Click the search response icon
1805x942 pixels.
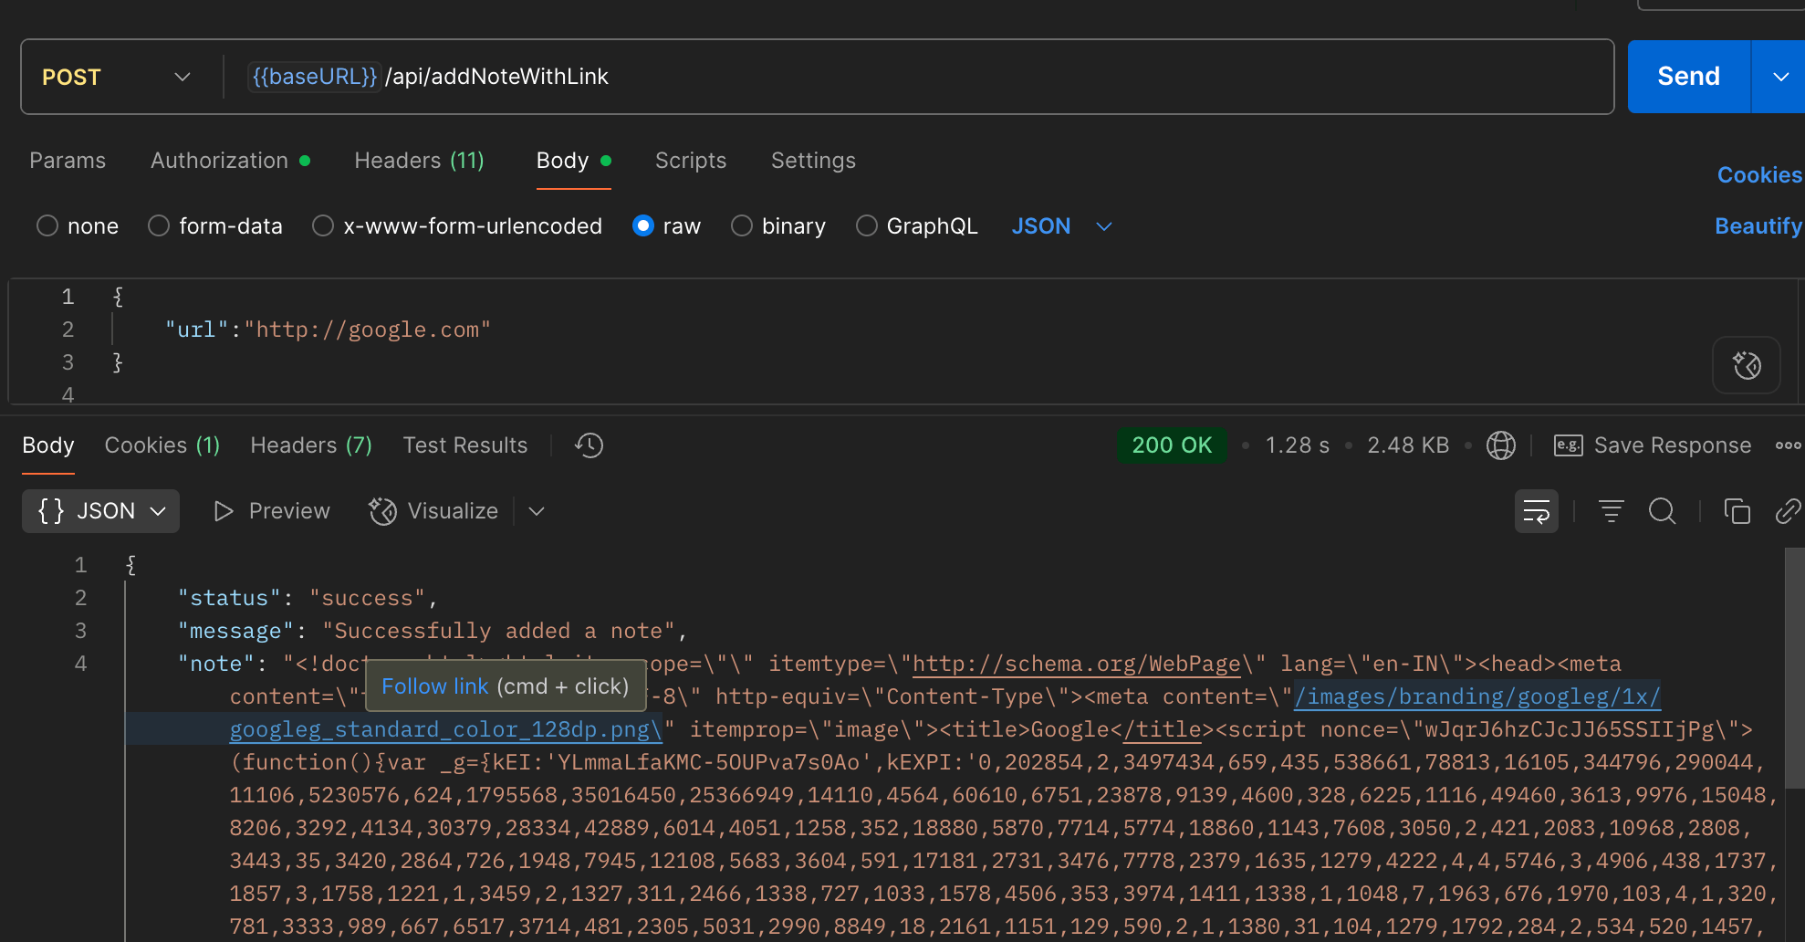1663,511
